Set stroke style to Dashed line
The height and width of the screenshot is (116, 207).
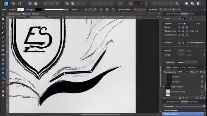187,19
